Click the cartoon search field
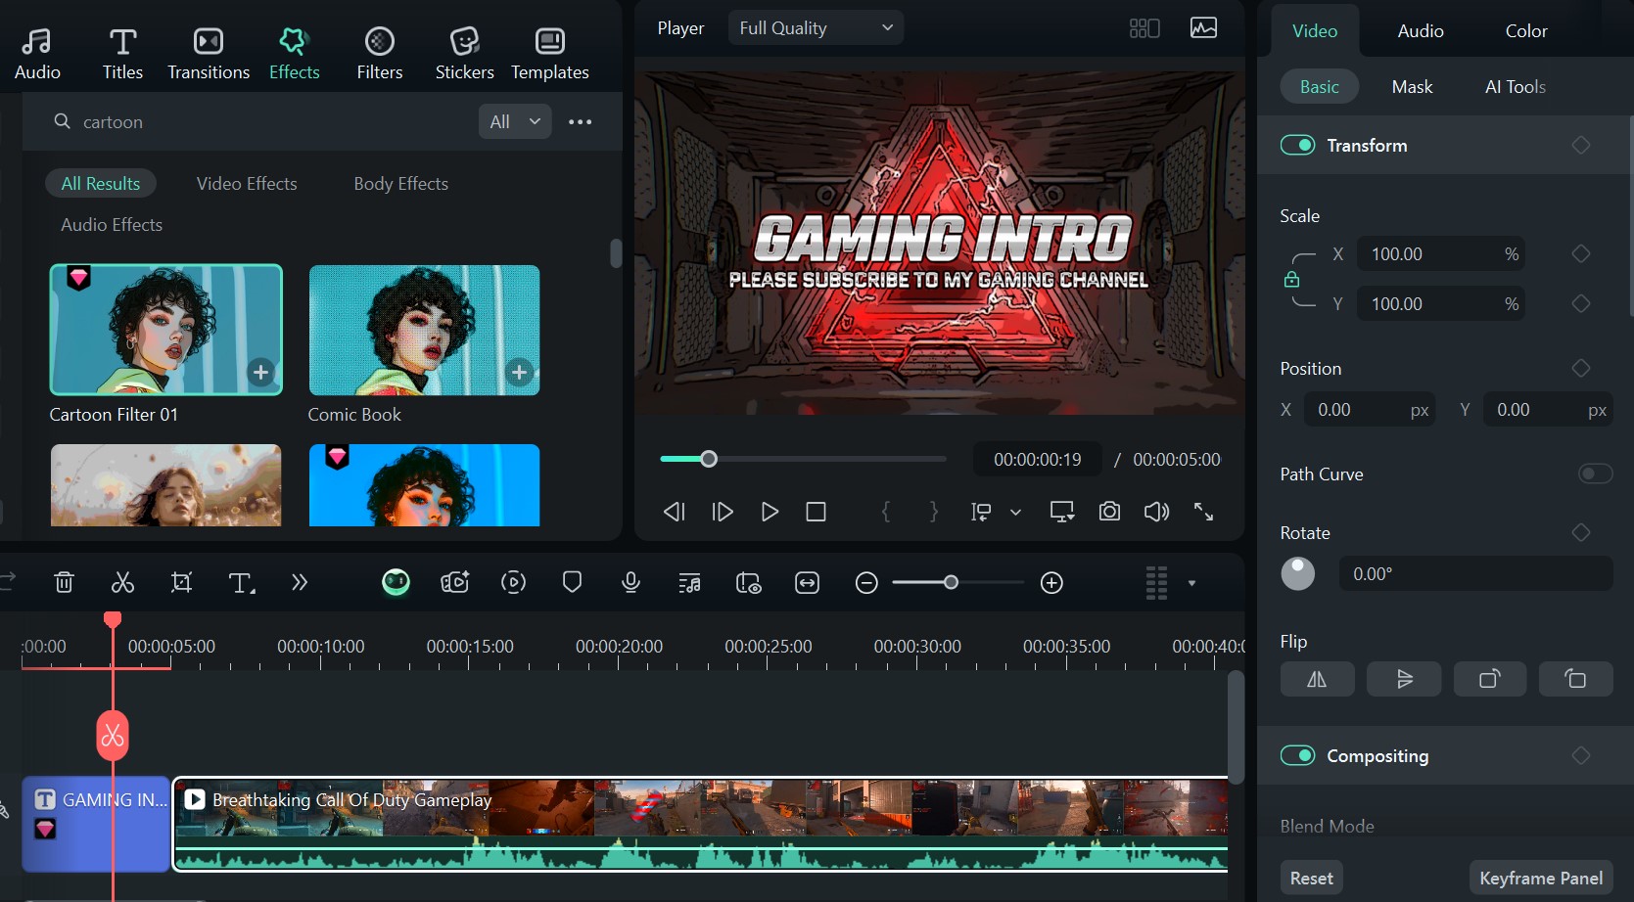 [x=259, y=121]
